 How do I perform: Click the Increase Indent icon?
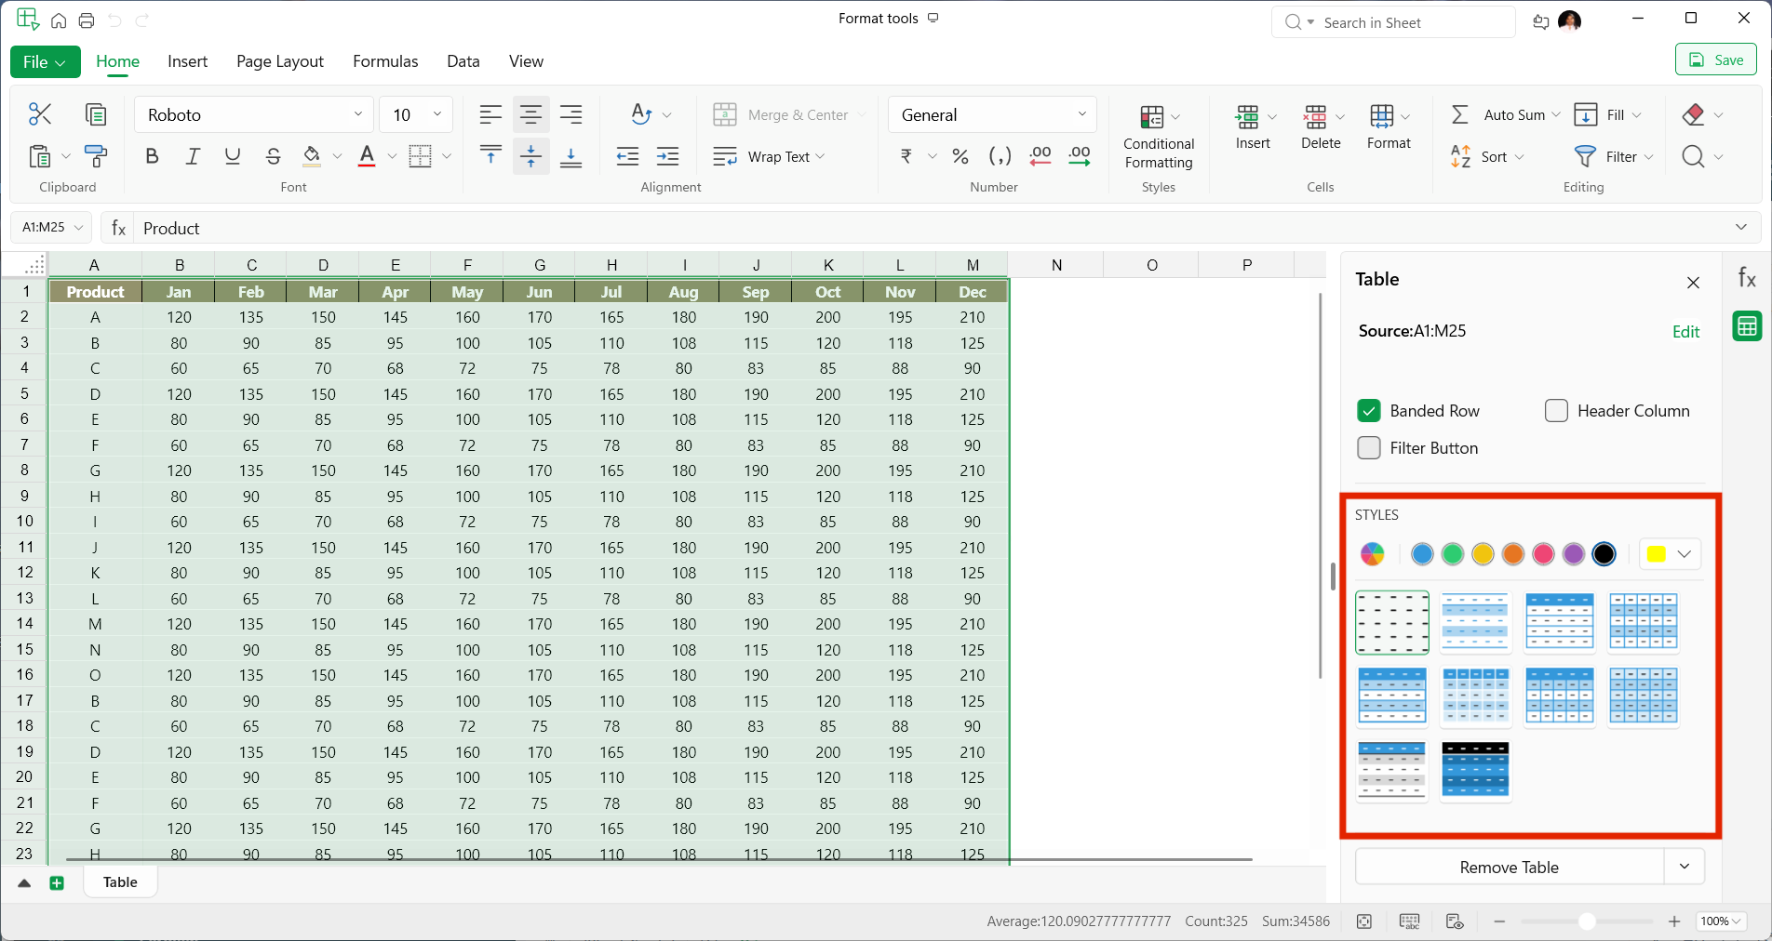(667, 156)
